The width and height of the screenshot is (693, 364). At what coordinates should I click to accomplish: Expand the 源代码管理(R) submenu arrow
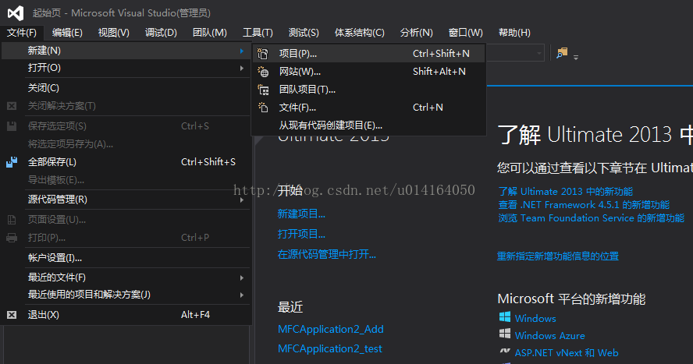coord(241,200)
